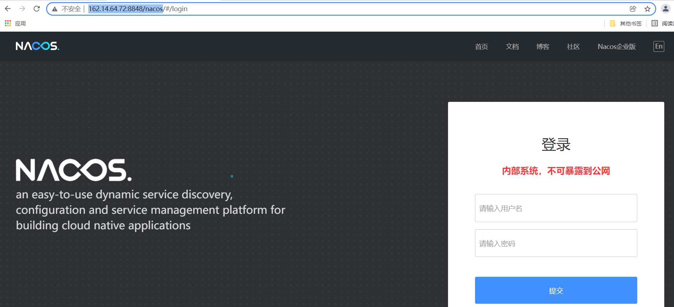The height and width of the screenshot is (307, 674).
Task: Click the share page icon in the address bar
Action: pos(633,9)
